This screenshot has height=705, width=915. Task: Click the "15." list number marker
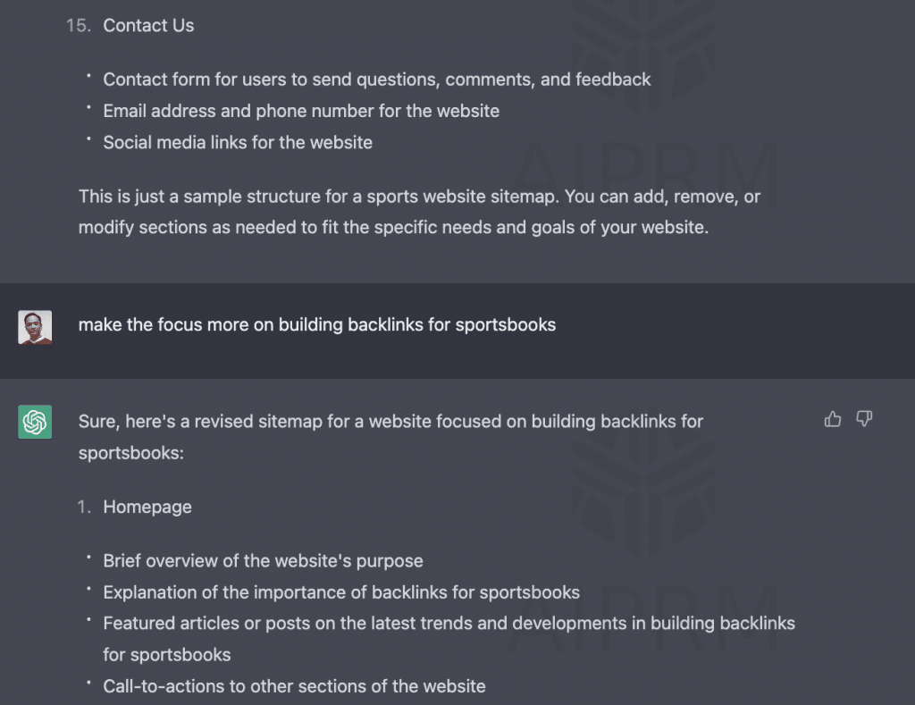(x=79, y=26)
